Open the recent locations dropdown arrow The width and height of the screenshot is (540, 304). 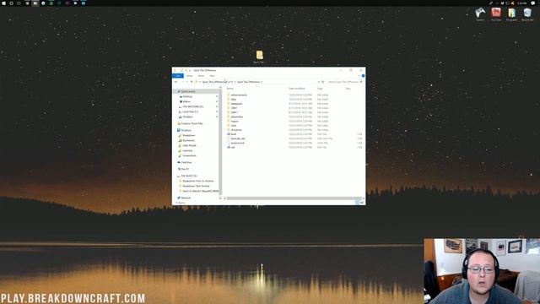[x=187, y=82]
